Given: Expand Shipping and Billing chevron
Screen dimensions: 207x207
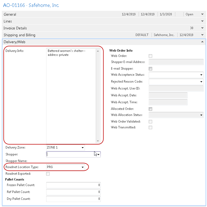Looking at the screenshot, I should [202, 35].
